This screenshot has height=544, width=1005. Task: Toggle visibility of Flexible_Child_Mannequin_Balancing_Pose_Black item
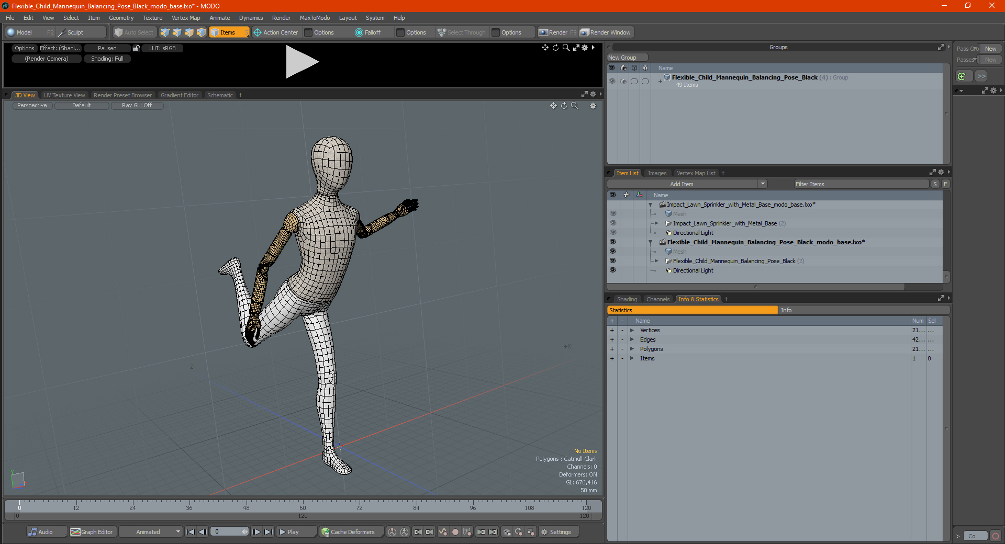tap(612, 261)
